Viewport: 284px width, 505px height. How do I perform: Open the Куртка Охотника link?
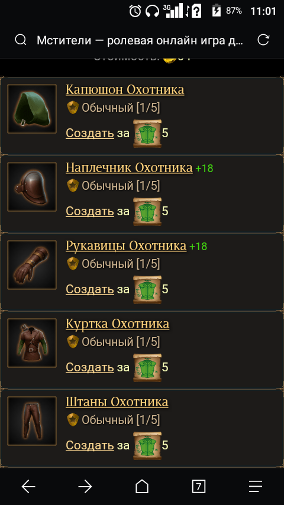(117, 323)
